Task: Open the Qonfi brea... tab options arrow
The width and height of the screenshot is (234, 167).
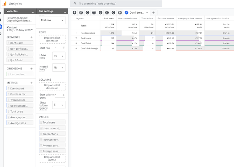Action: pos(147,13)
